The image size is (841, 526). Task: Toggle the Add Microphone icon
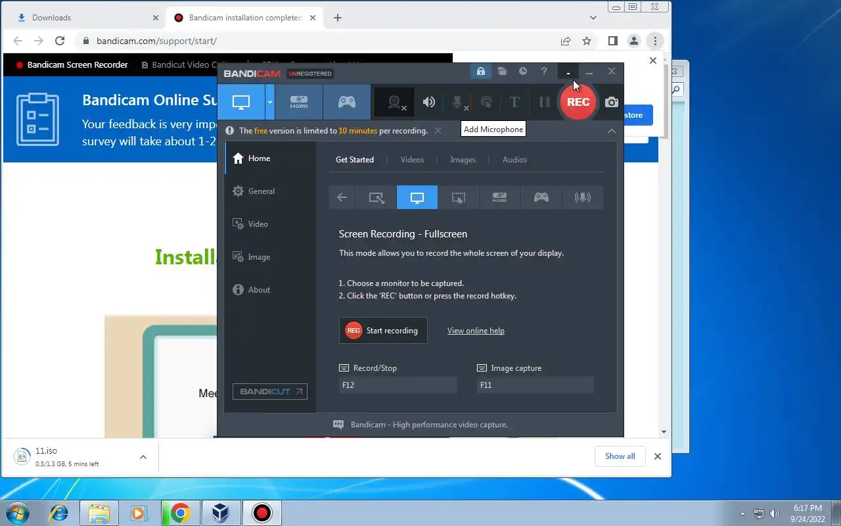[457, 102]
